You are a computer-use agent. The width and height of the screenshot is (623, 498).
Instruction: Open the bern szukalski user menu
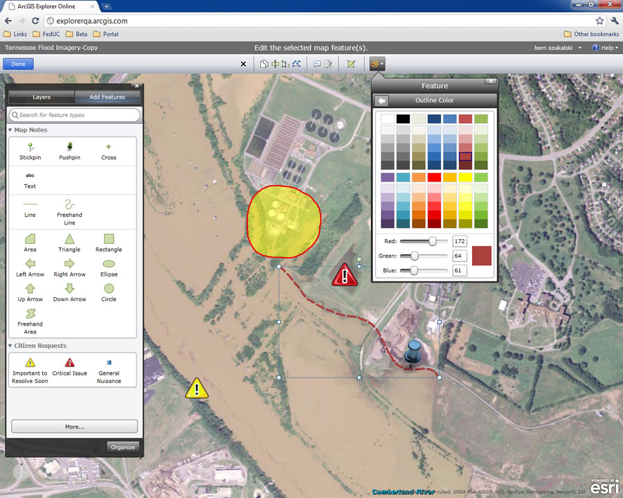click(x=557, y=48)
